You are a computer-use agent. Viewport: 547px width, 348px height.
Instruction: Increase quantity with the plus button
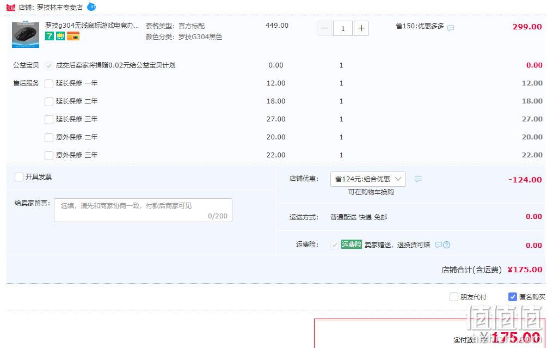coord(361,28)
